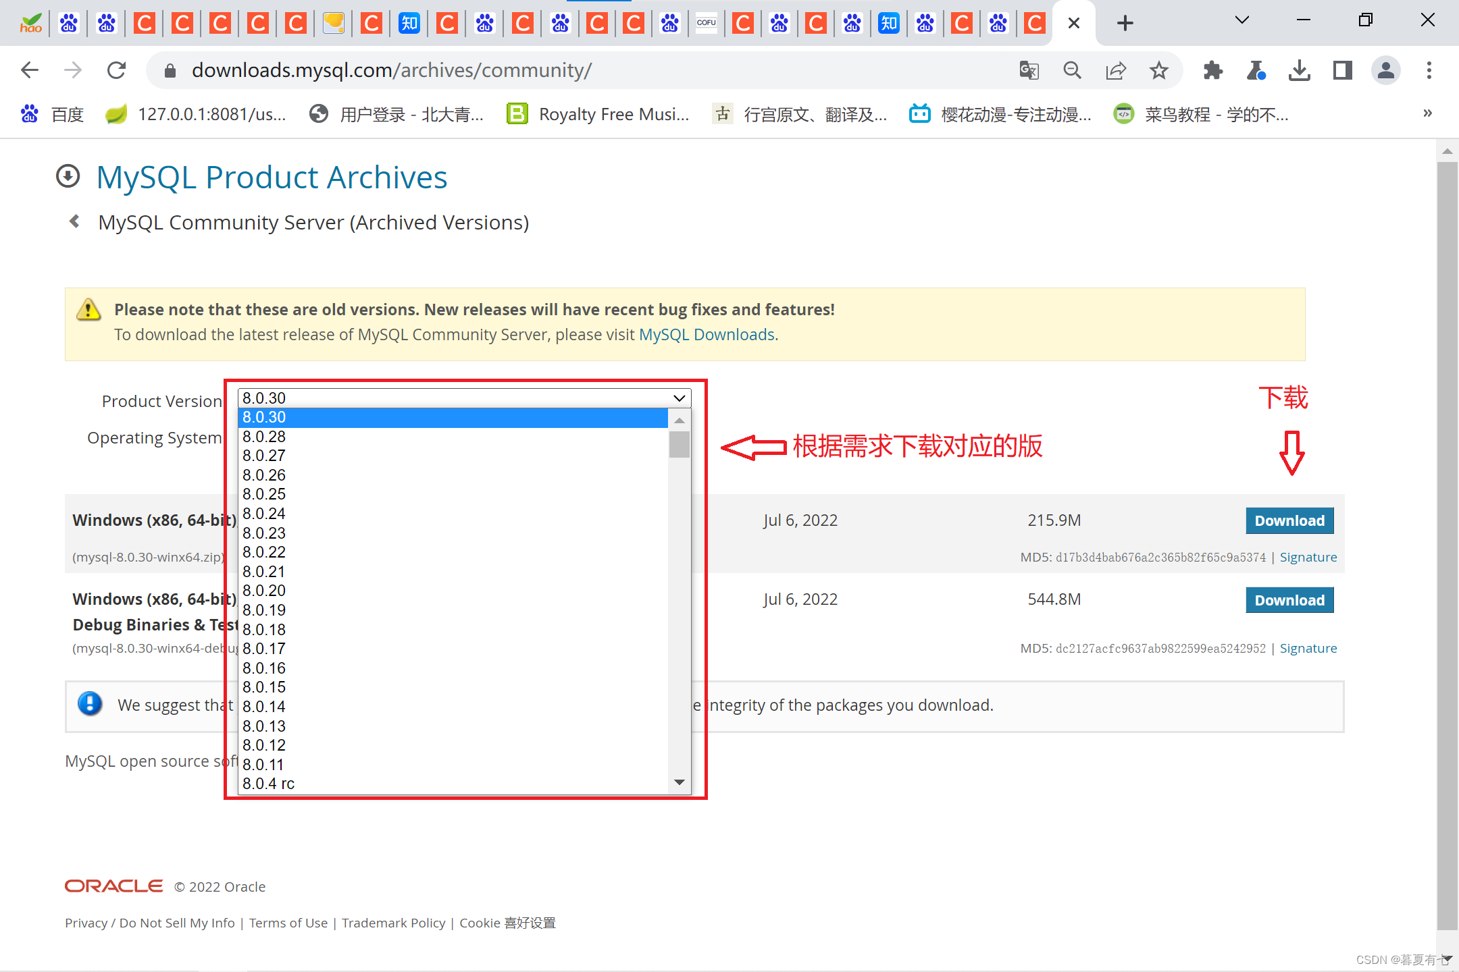The width and height of the screenshot is (1459, 972).
Task: Click the page scrollbar up arrow
Action: tap(1447, 151)
